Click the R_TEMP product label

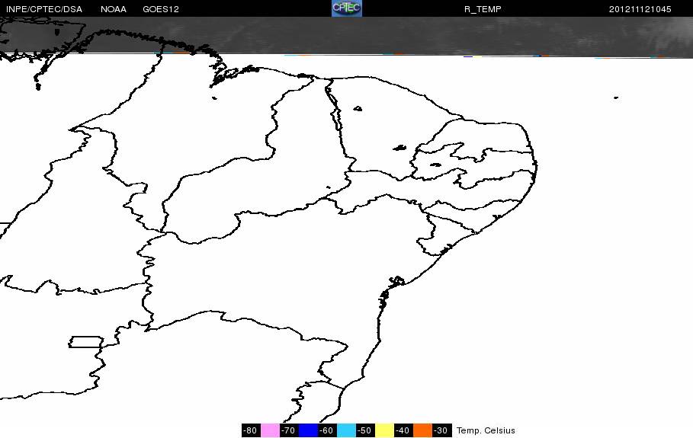coord(483,9)
